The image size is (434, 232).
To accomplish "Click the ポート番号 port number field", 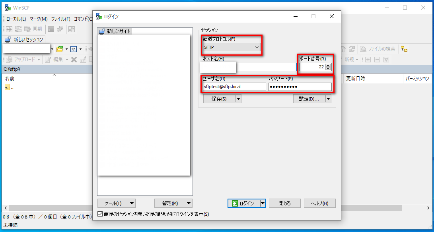I will [312, 67].
